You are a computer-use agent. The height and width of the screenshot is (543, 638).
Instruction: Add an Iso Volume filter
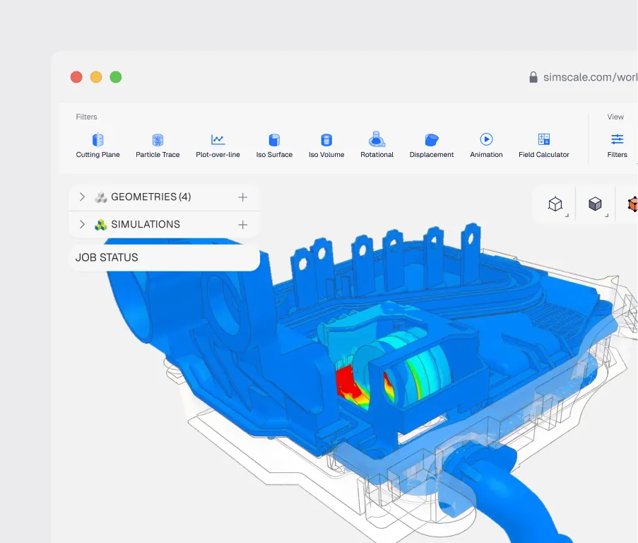coord(326,146)
